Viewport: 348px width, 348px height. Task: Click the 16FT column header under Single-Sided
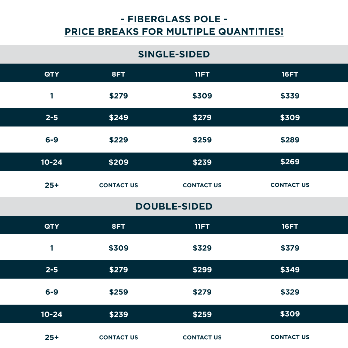point(290,74)
